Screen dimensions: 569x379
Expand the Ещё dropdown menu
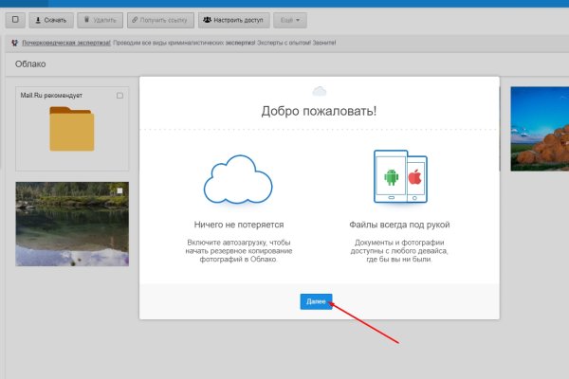tap(289, 20)
